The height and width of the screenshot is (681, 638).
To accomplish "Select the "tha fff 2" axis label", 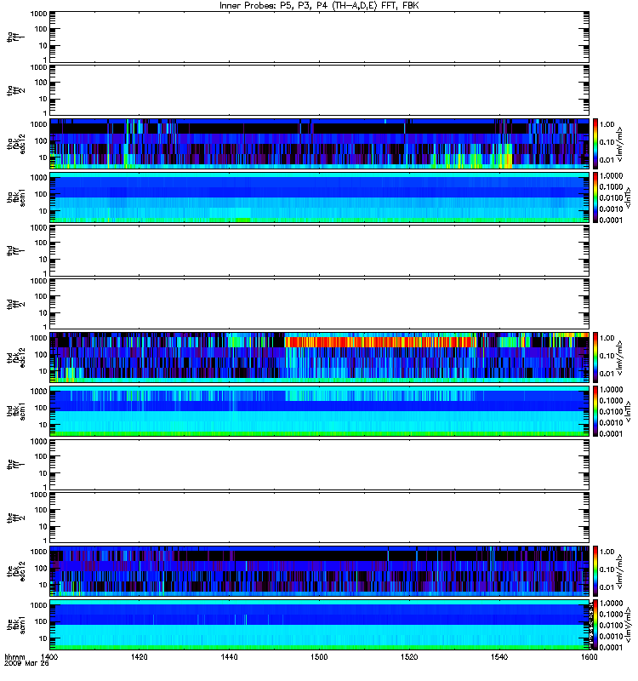I will click(15, 90).
